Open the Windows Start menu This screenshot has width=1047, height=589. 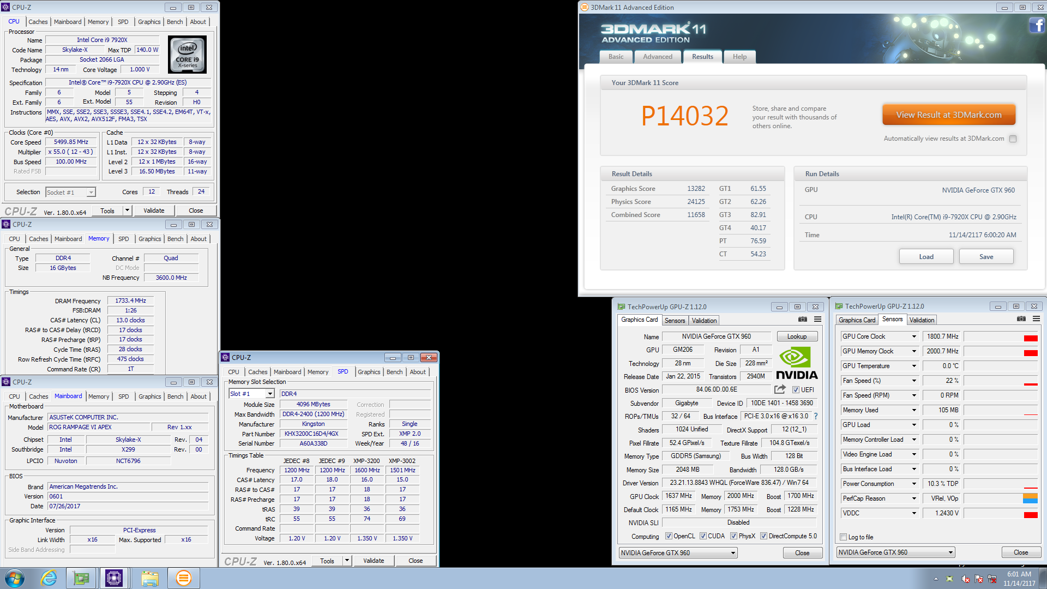click(15, 578)
